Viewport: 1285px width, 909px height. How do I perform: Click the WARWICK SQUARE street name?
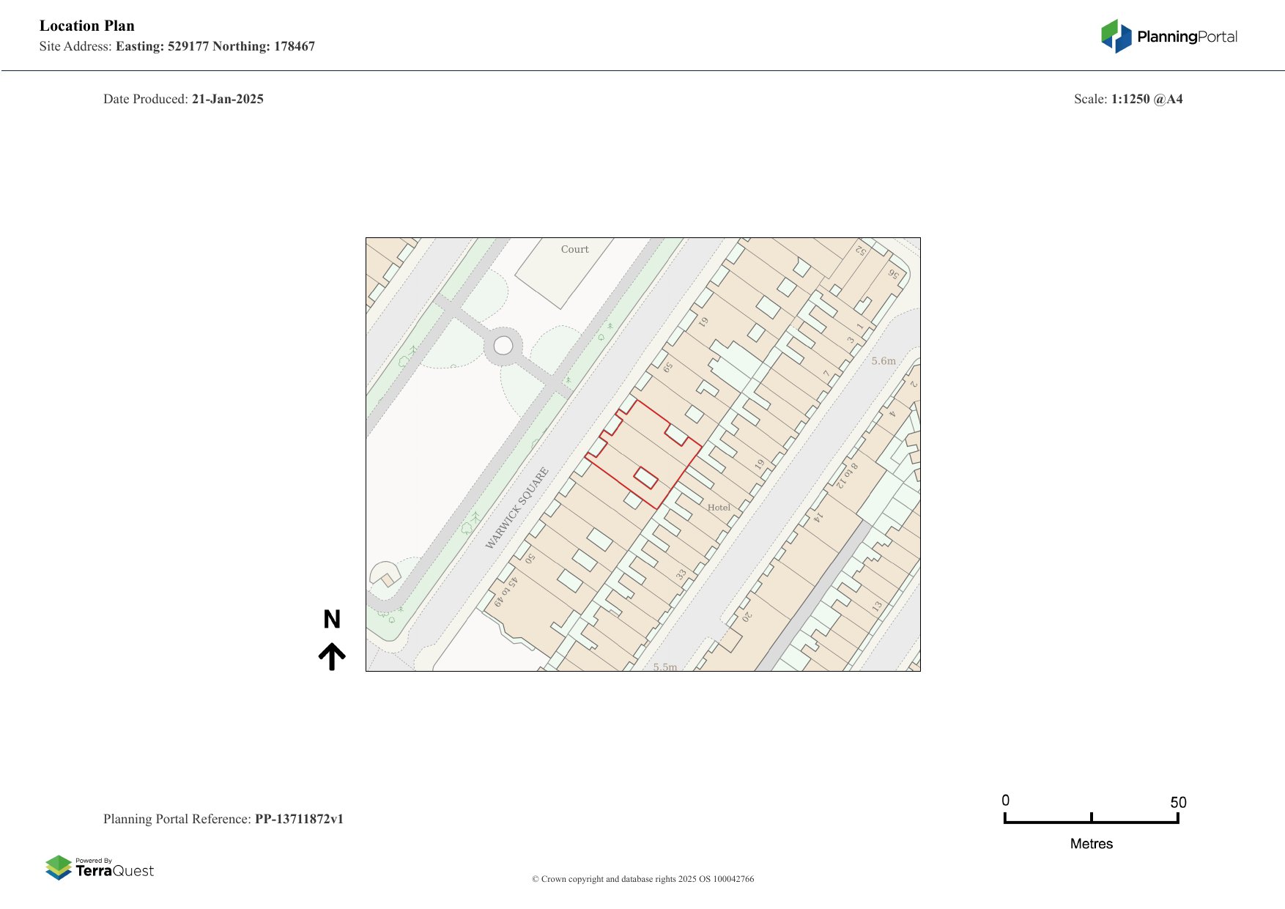click(x=517, y=508)
